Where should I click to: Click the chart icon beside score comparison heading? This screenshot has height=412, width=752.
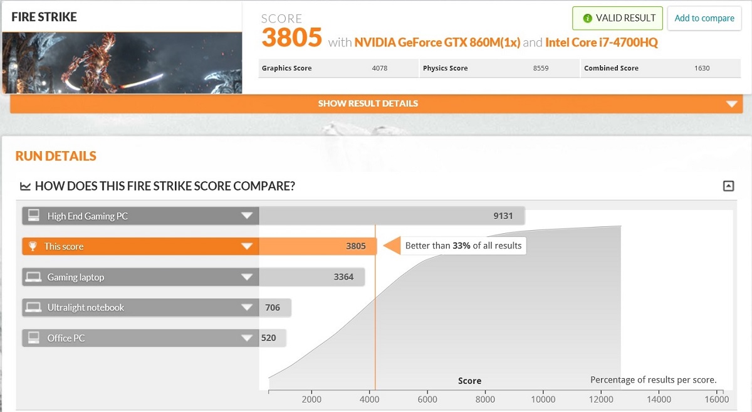click(x=25, y=186)
